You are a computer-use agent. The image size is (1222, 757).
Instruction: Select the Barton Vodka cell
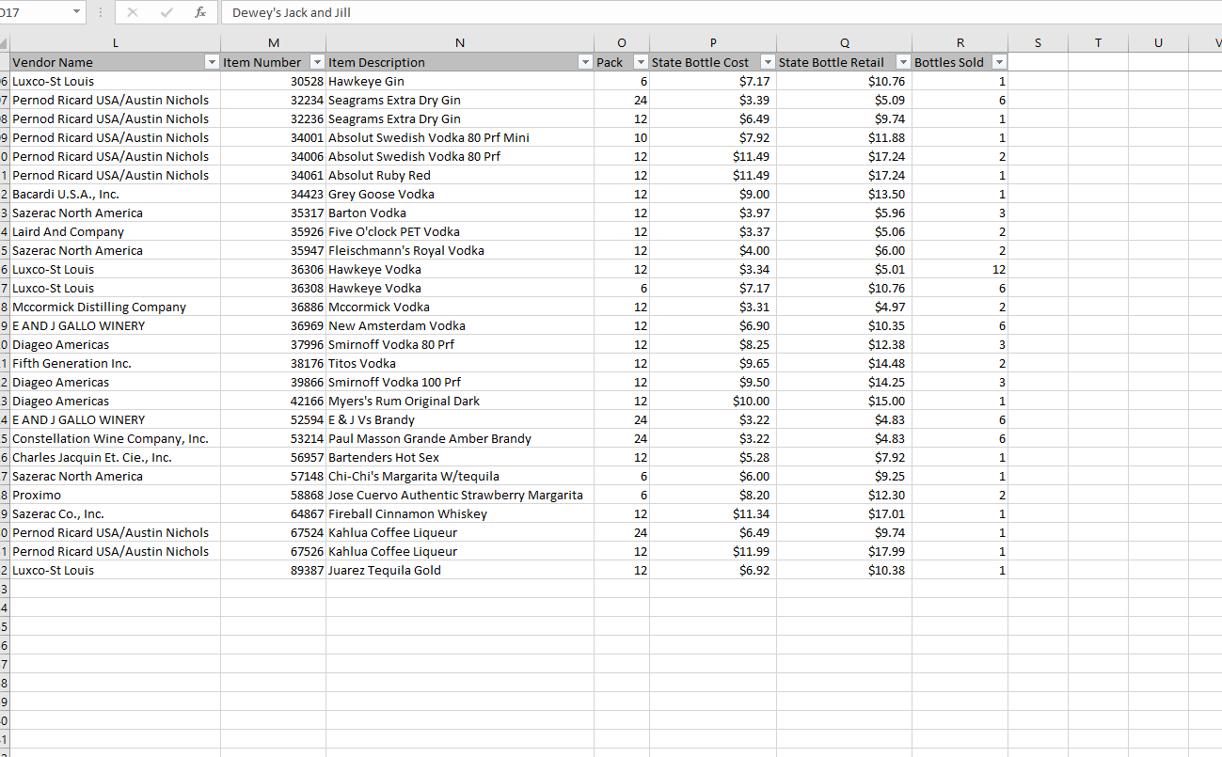coord(460,213)
